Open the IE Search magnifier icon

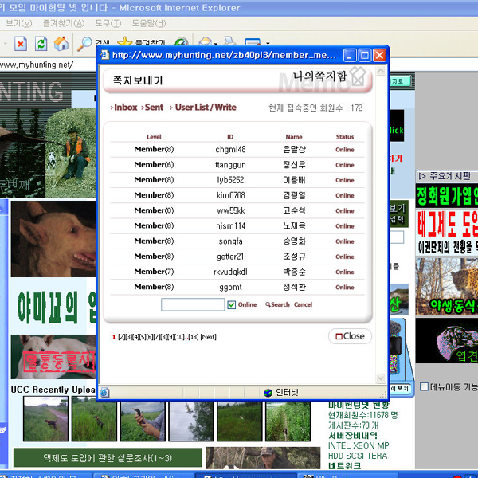coord(84,43)
